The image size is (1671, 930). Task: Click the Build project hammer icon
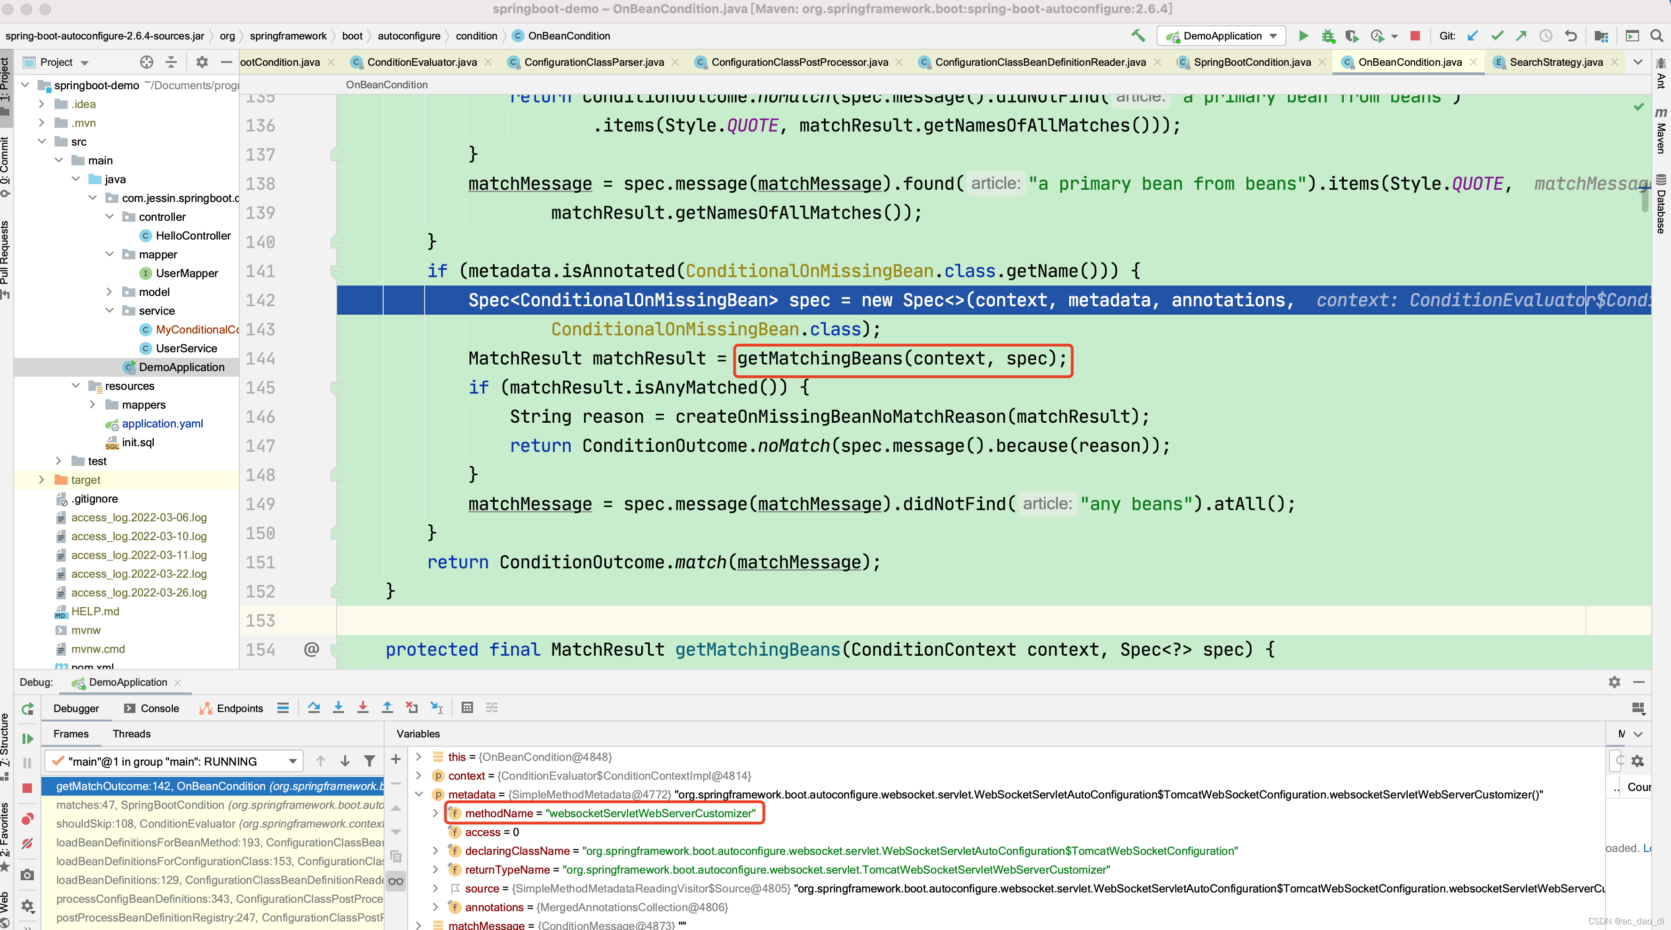tap(1138, 36)
